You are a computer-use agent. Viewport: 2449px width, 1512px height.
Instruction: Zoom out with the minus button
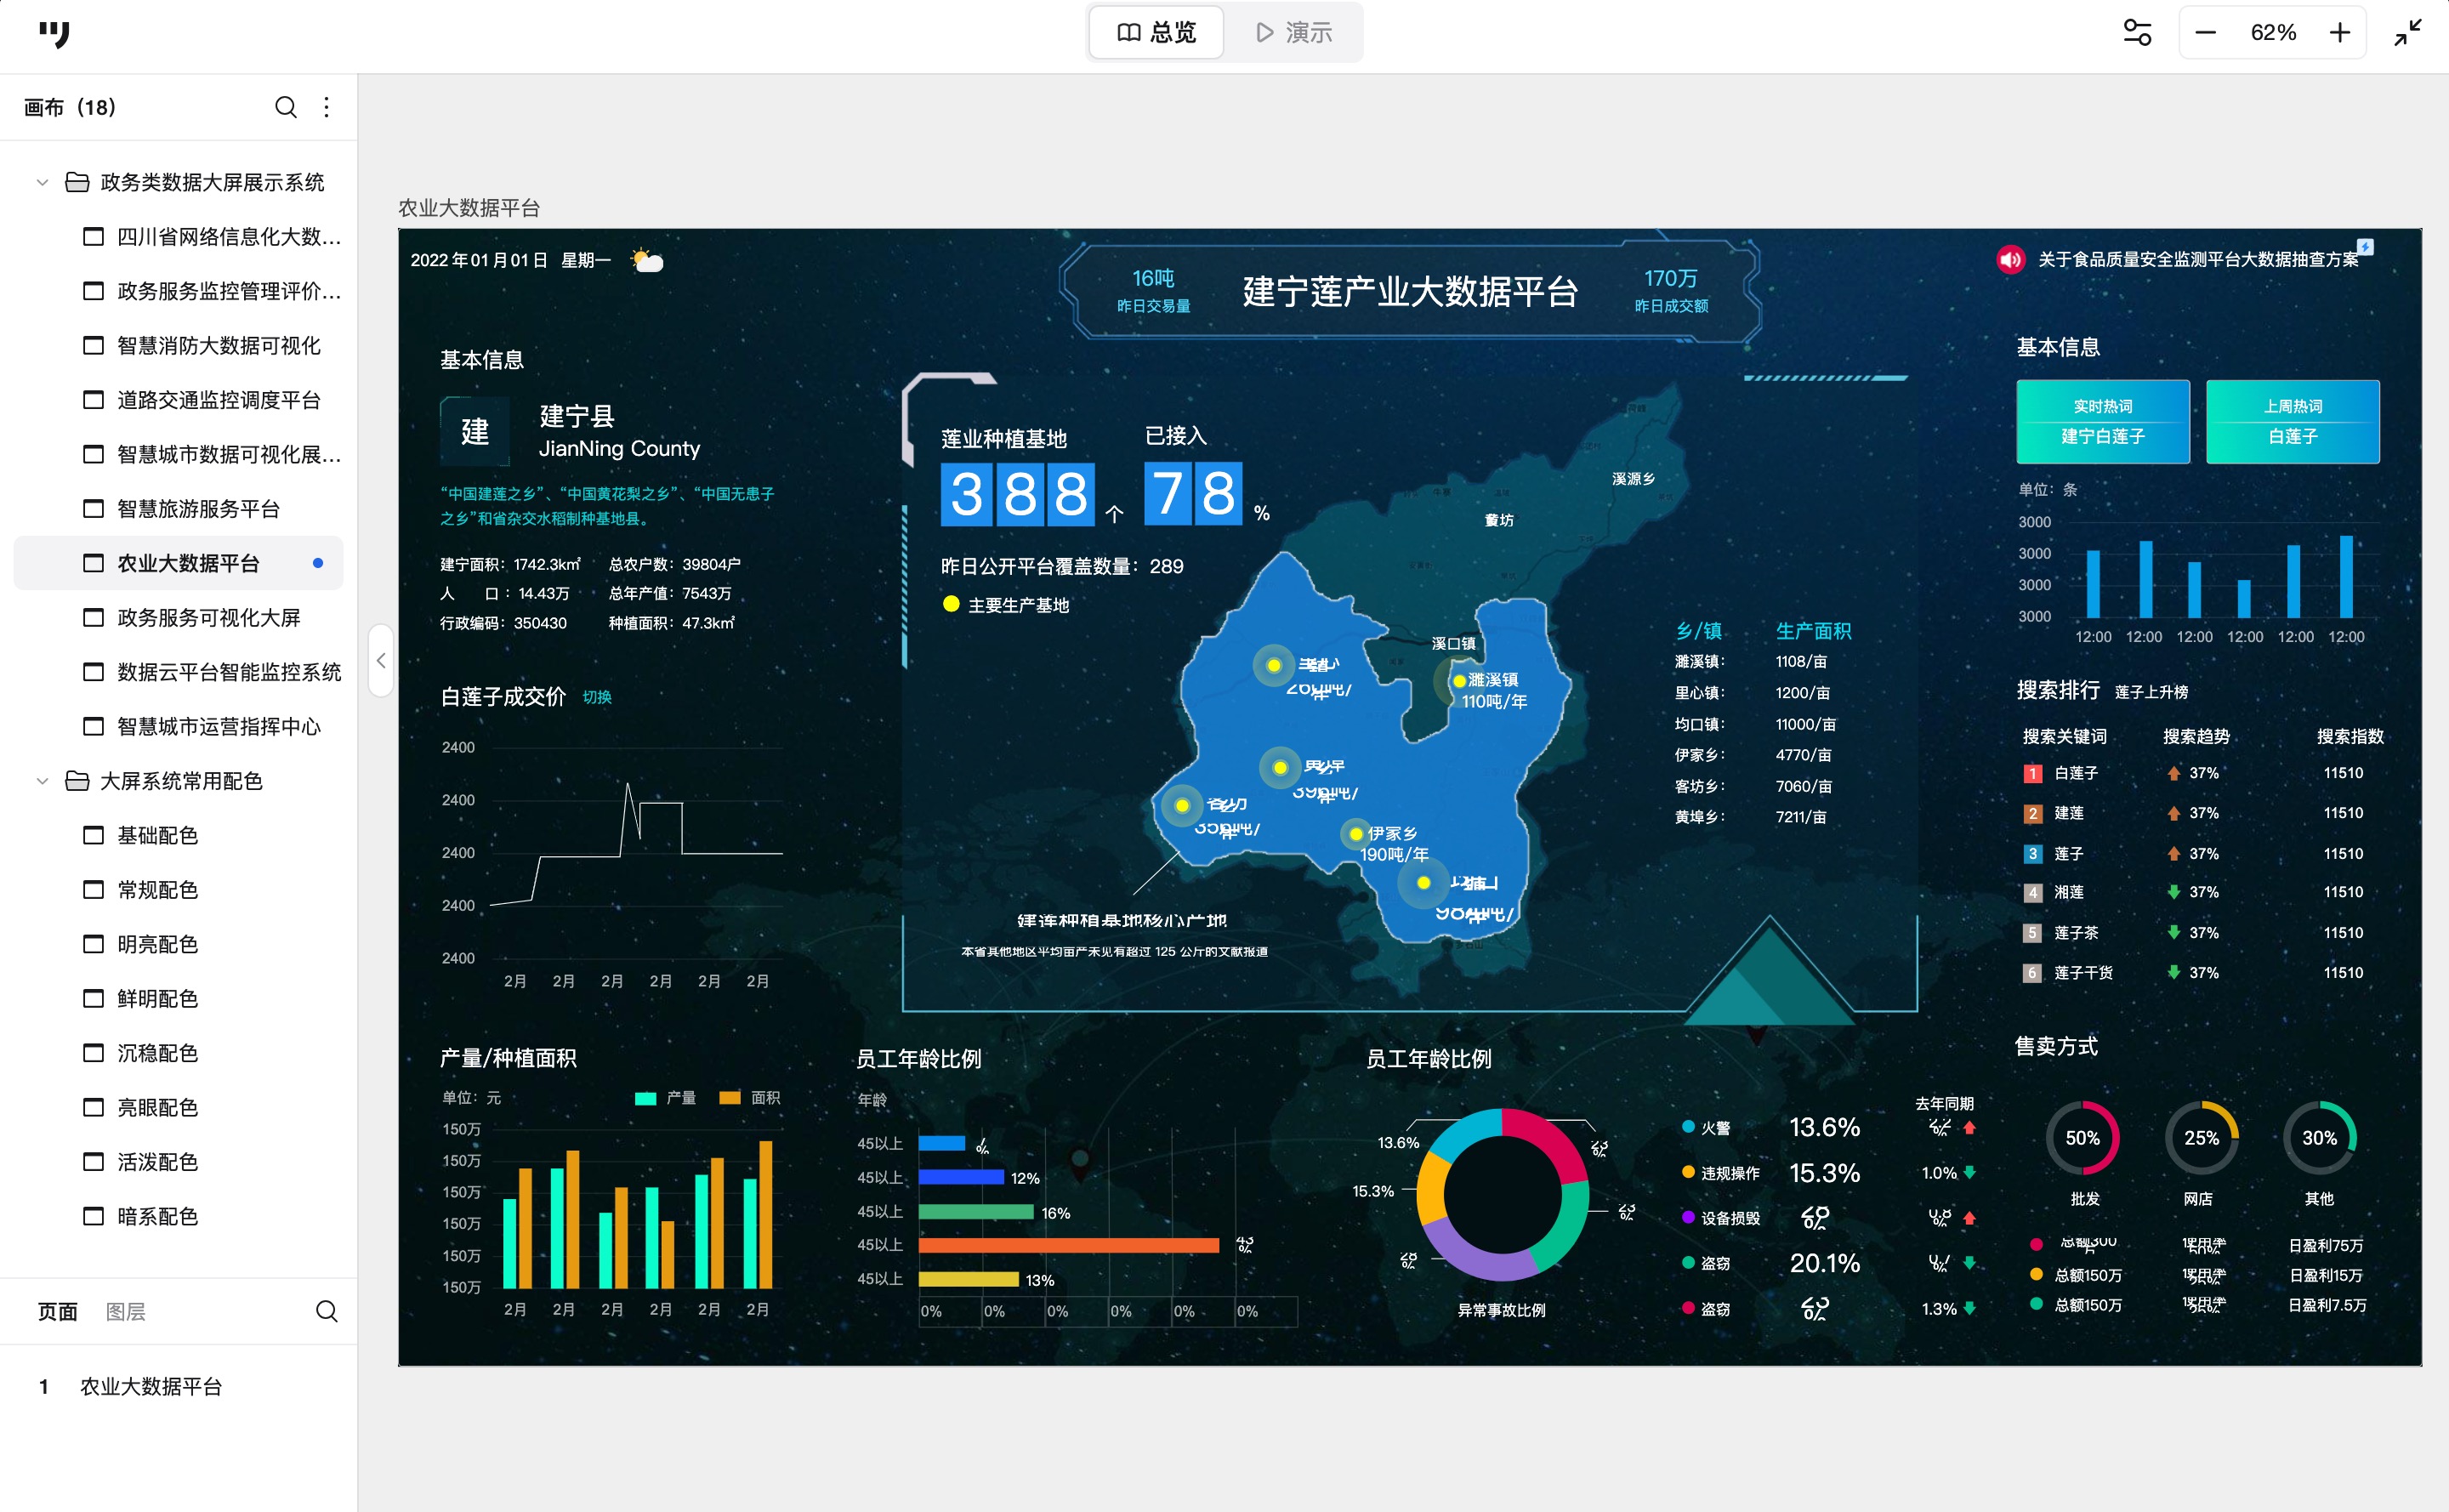coord(2205,33)
